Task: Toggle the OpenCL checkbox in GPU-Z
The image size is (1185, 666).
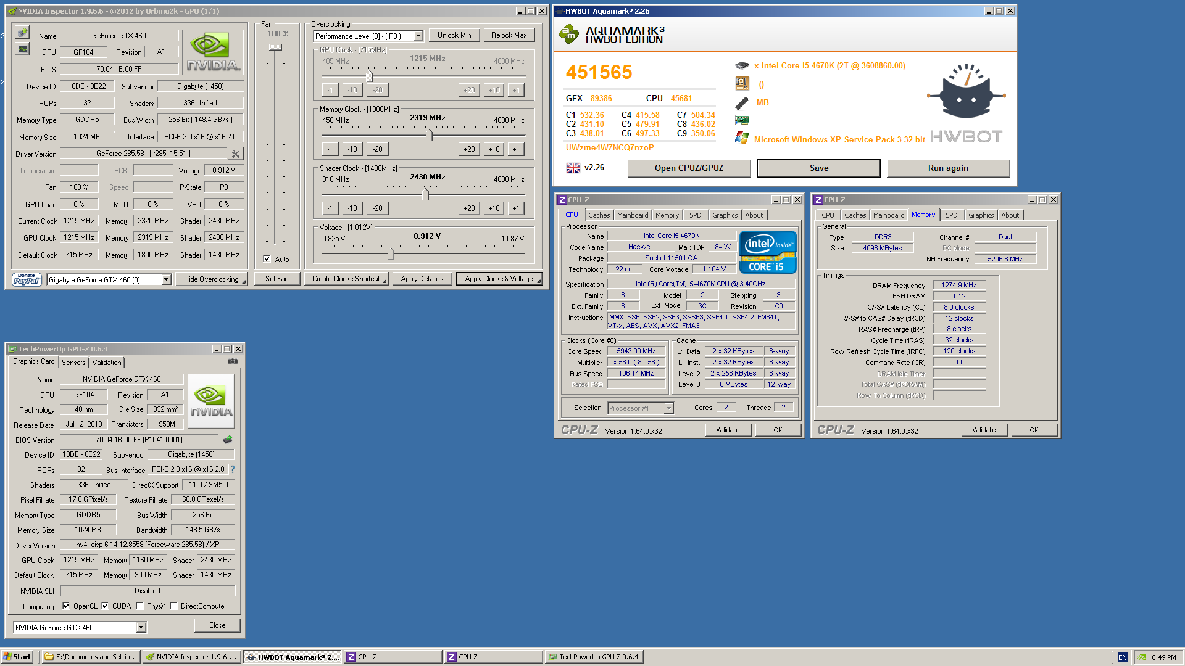Action: 66,606
